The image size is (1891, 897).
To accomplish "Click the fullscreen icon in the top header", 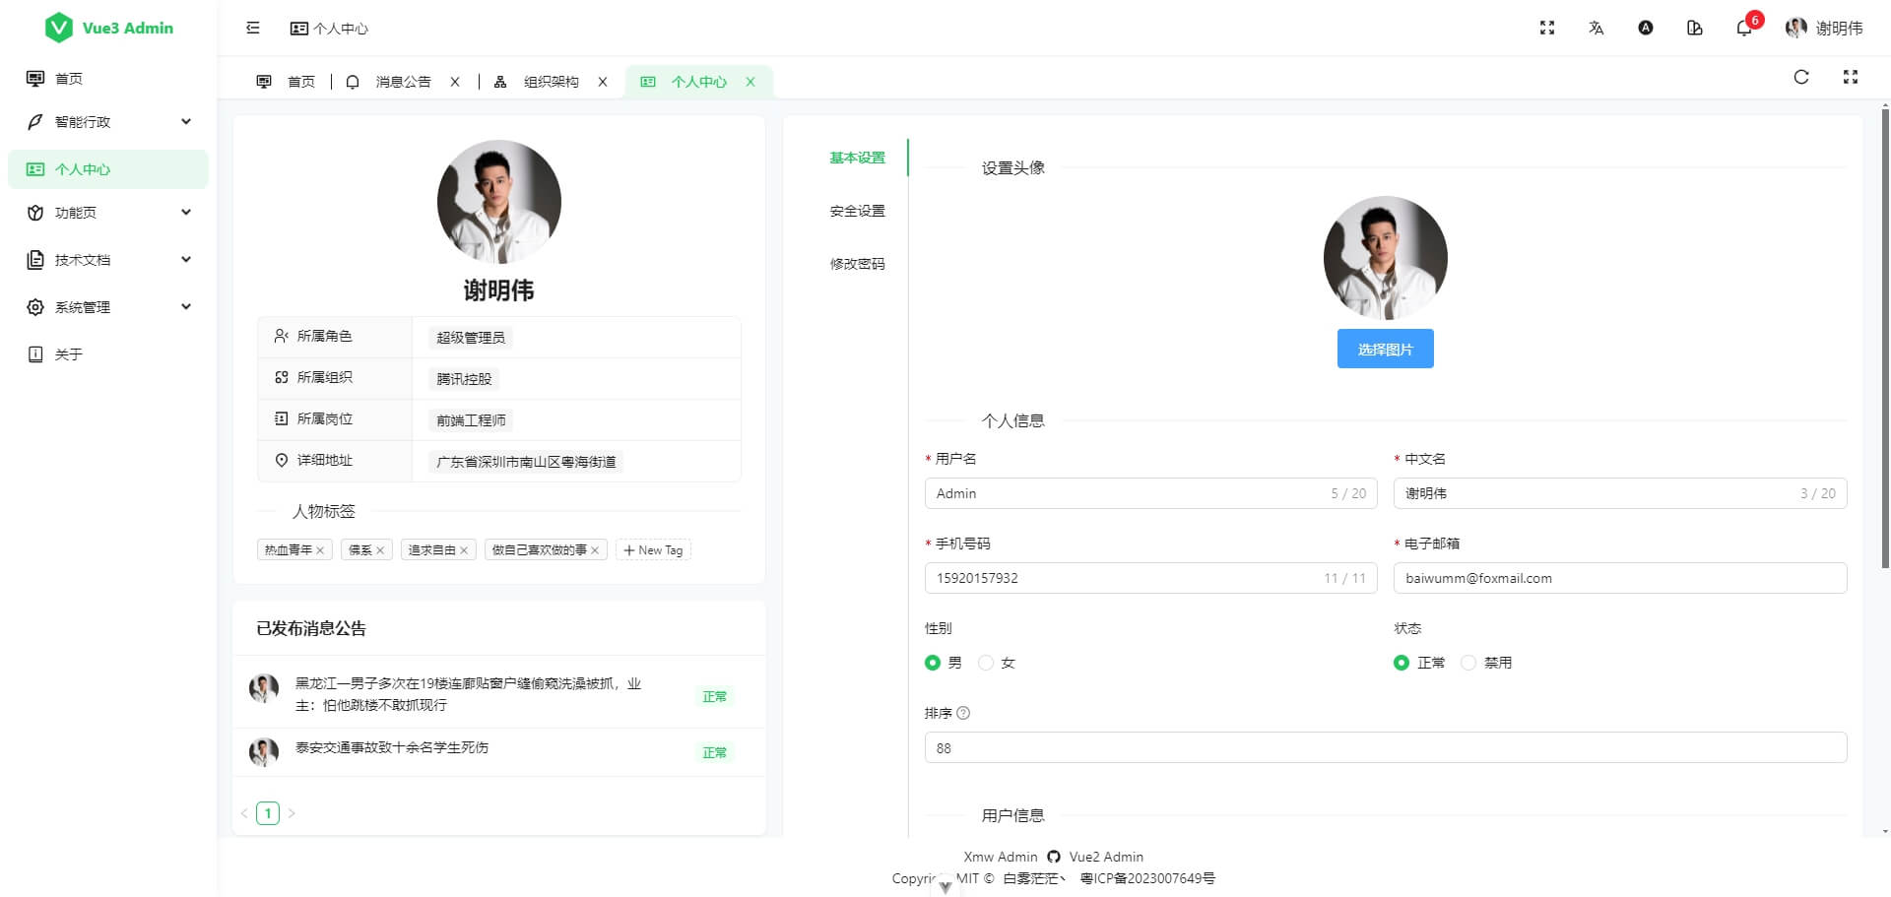I will 1546,29.
